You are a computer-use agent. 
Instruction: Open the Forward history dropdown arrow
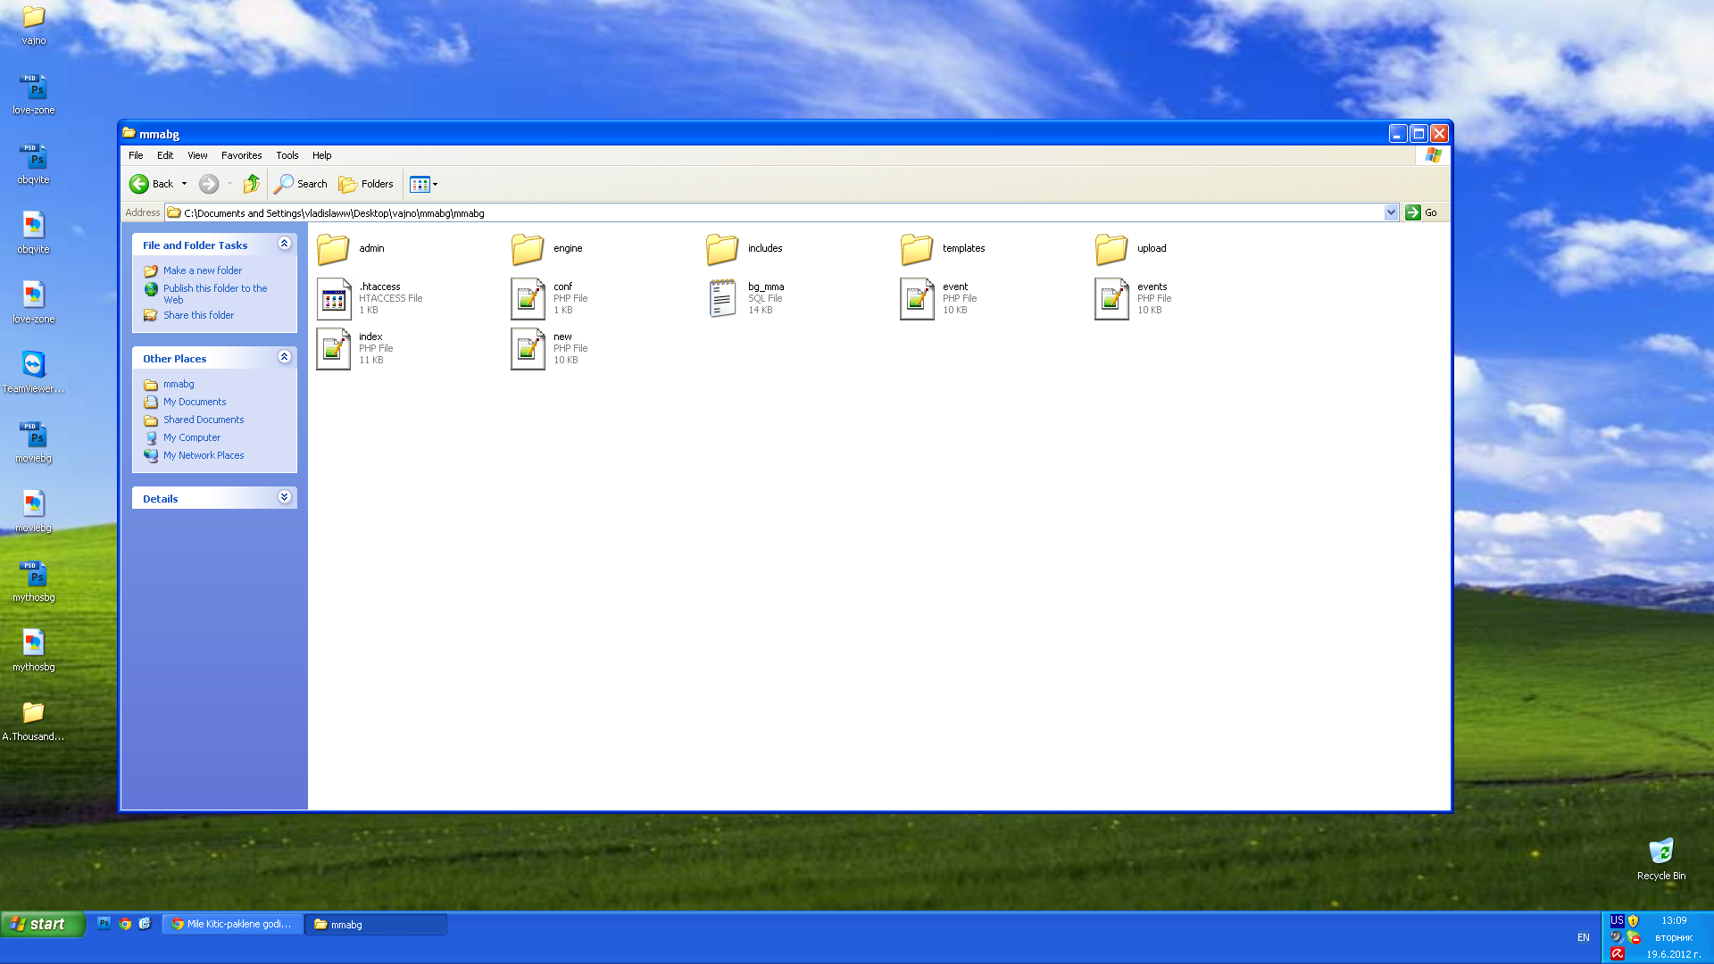[229, 184]
